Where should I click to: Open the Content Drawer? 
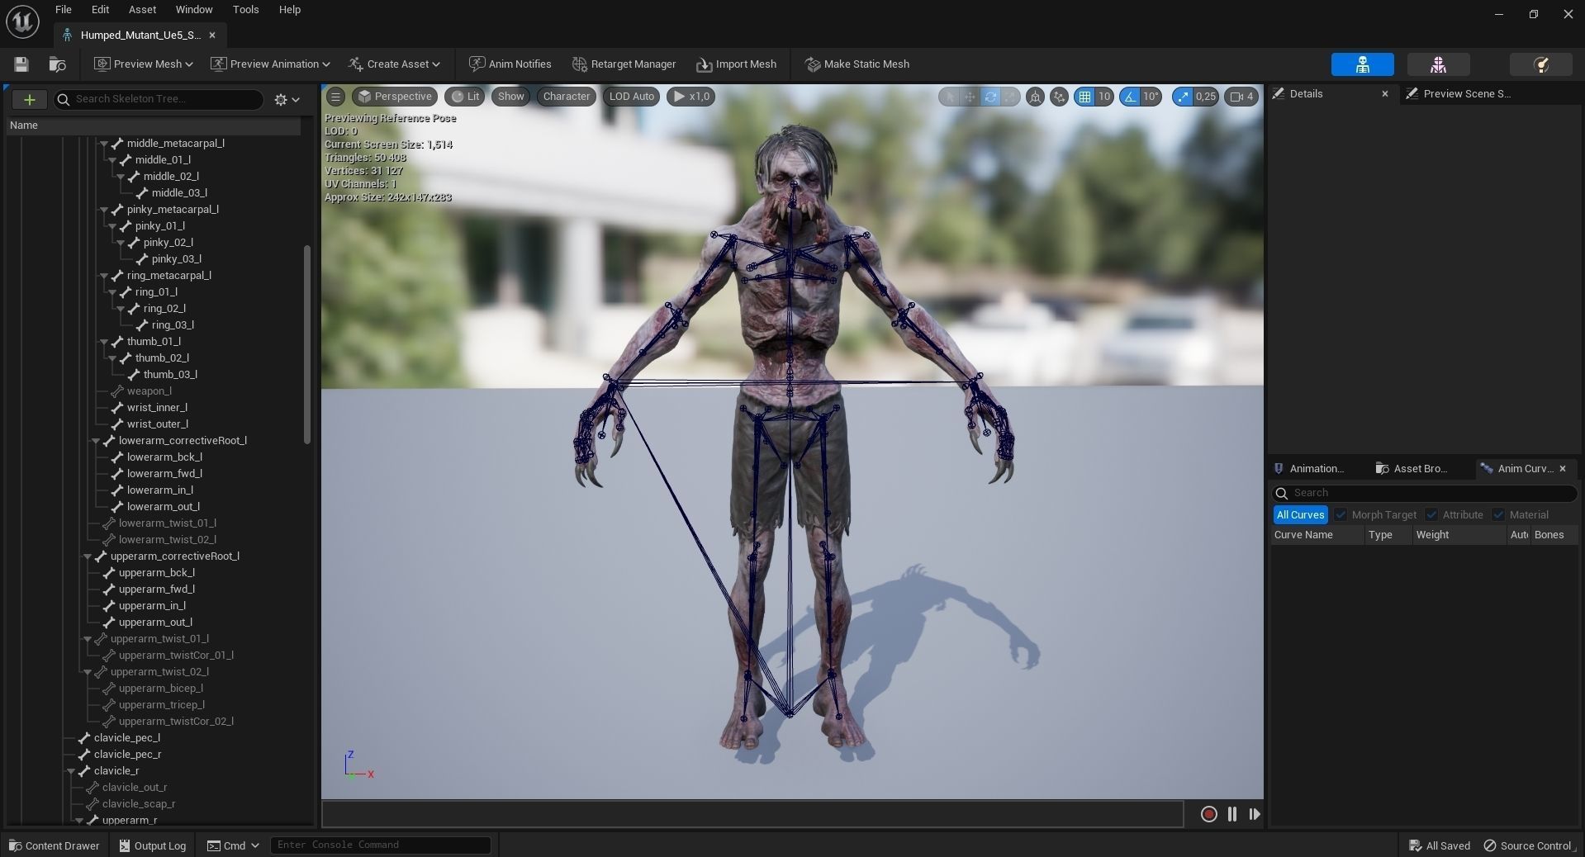55,845
